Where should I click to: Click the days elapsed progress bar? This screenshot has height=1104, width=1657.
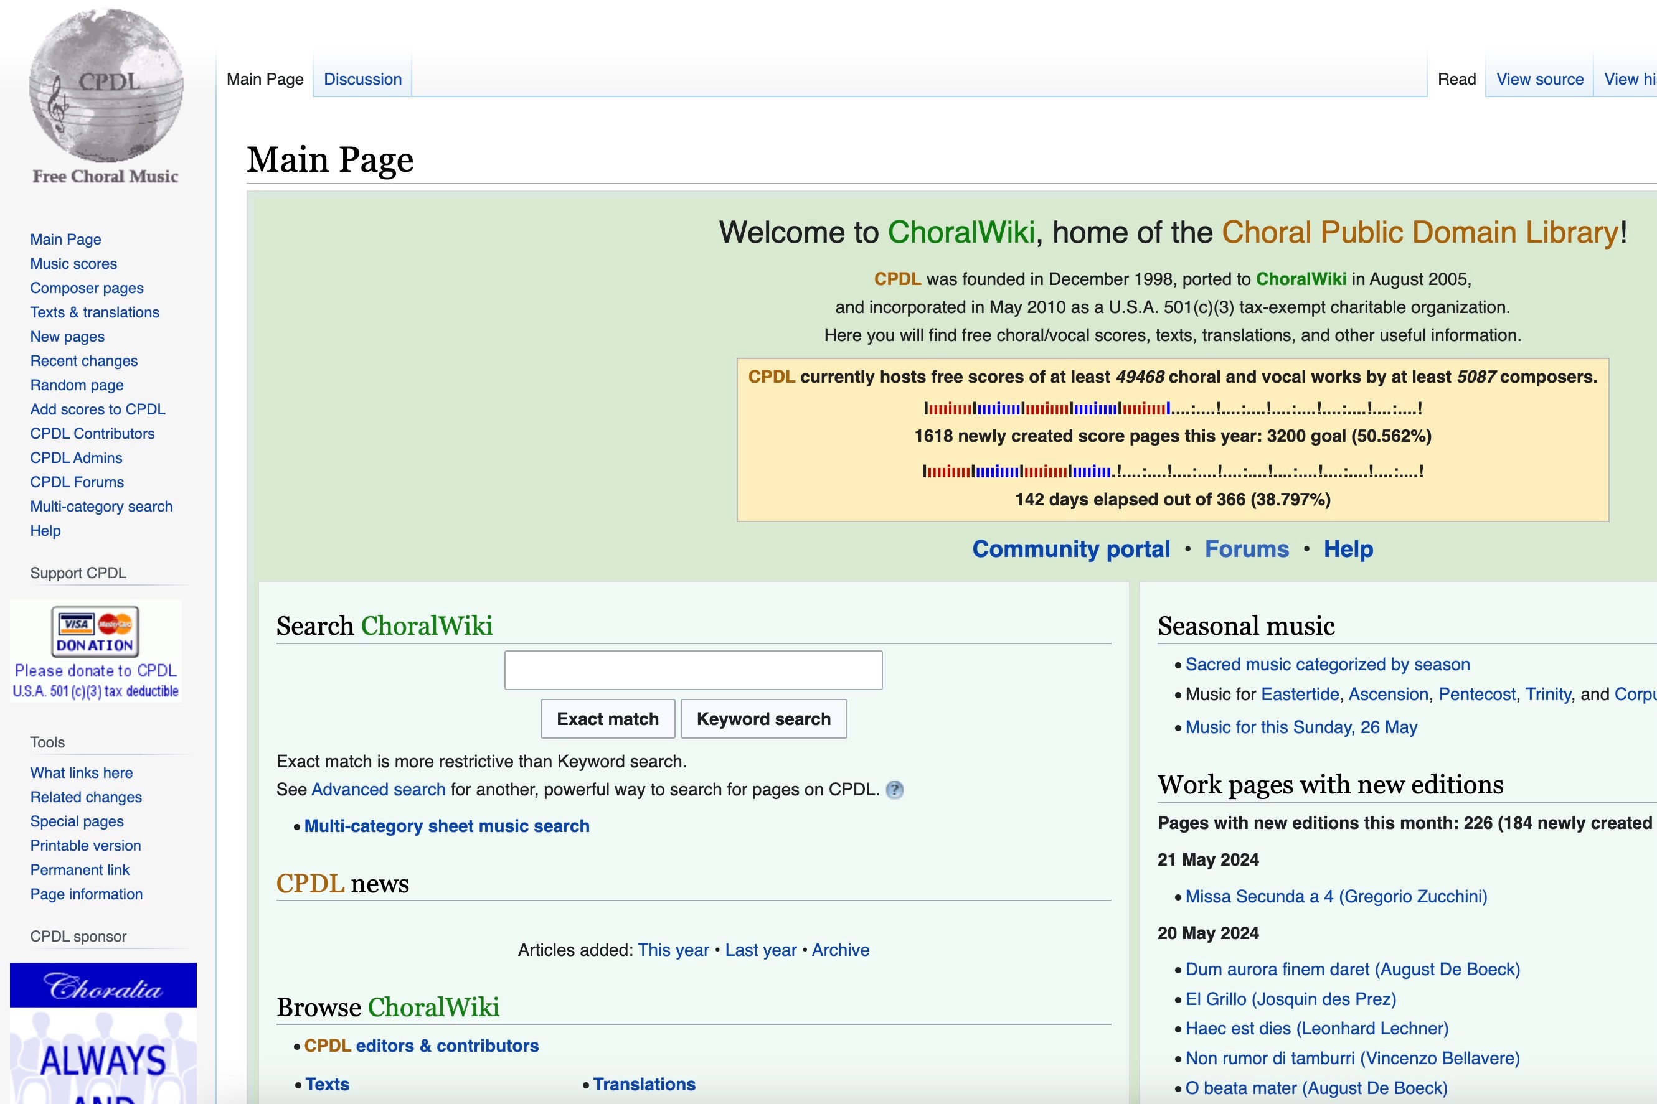click(1173, 472)
